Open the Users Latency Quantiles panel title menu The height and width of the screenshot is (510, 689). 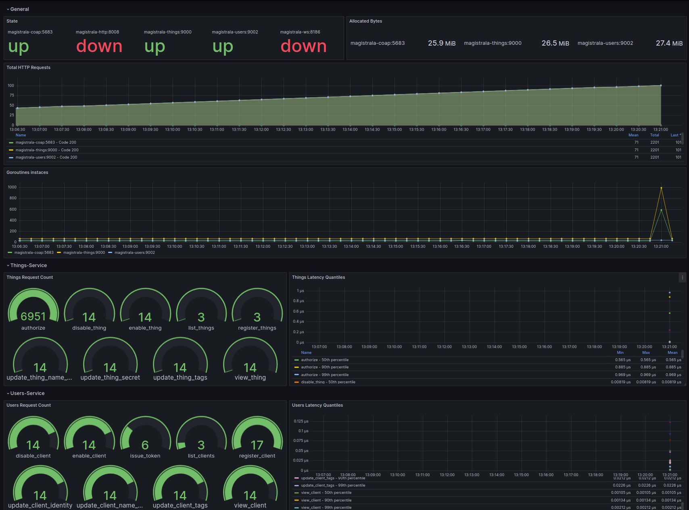(317, 405)
